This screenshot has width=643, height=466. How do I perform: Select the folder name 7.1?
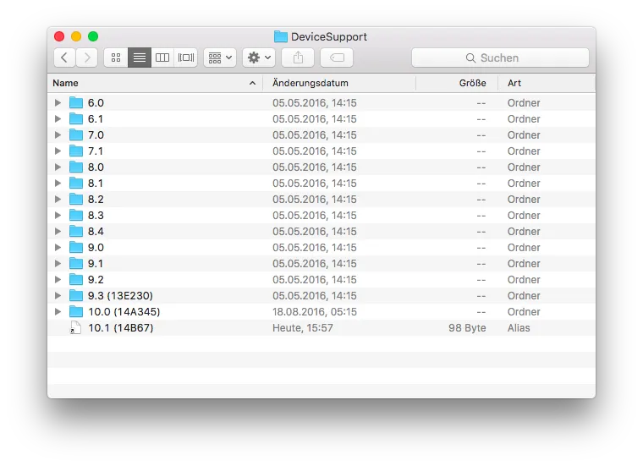[x=95, y=151]
